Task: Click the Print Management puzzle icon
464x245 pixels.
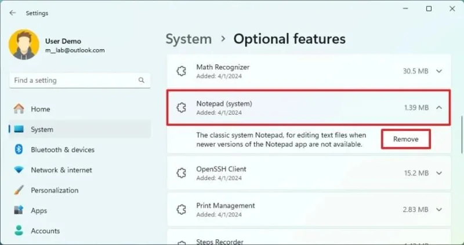Action: [181, 210]
